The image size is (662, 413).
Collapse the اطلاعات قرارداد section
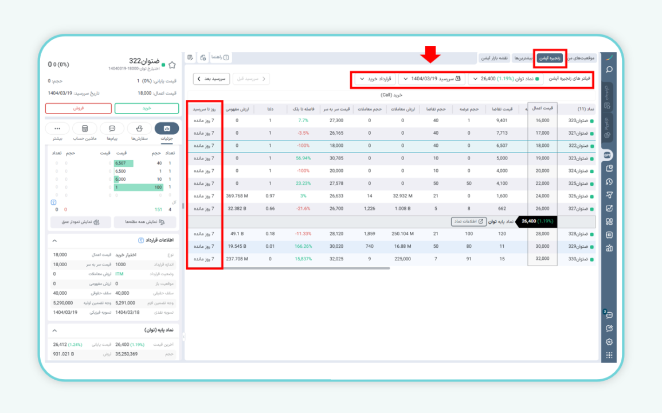click(54, 240)
